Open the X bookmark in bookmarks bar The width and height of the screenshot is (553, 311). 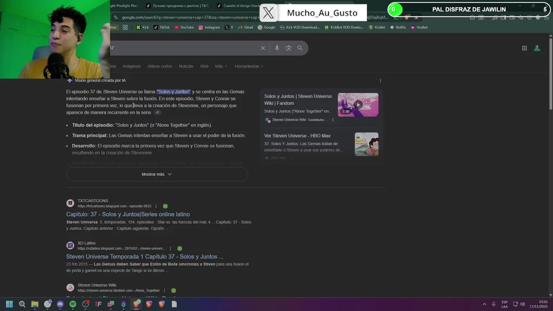tap(229, 27)
